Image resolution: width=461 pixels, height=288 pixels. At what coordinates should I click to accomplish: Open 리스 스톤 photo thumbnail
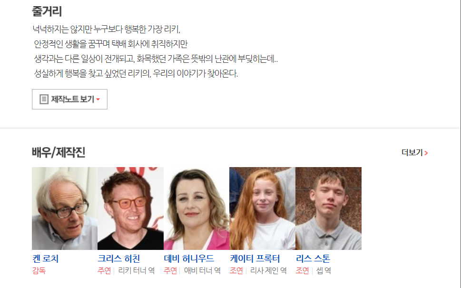click(328, 209)
